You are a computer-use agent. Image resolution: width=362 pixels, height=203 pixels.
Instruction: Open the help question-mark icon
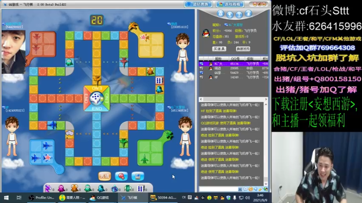239,15
